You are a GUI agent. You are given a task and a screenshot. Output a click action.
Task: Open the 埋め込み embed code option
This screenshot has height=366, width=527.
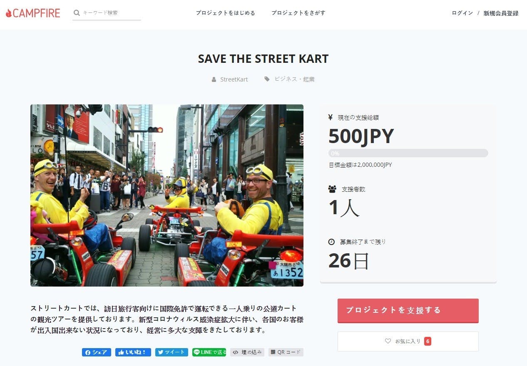pyautogui.click(x=247, y=352)
